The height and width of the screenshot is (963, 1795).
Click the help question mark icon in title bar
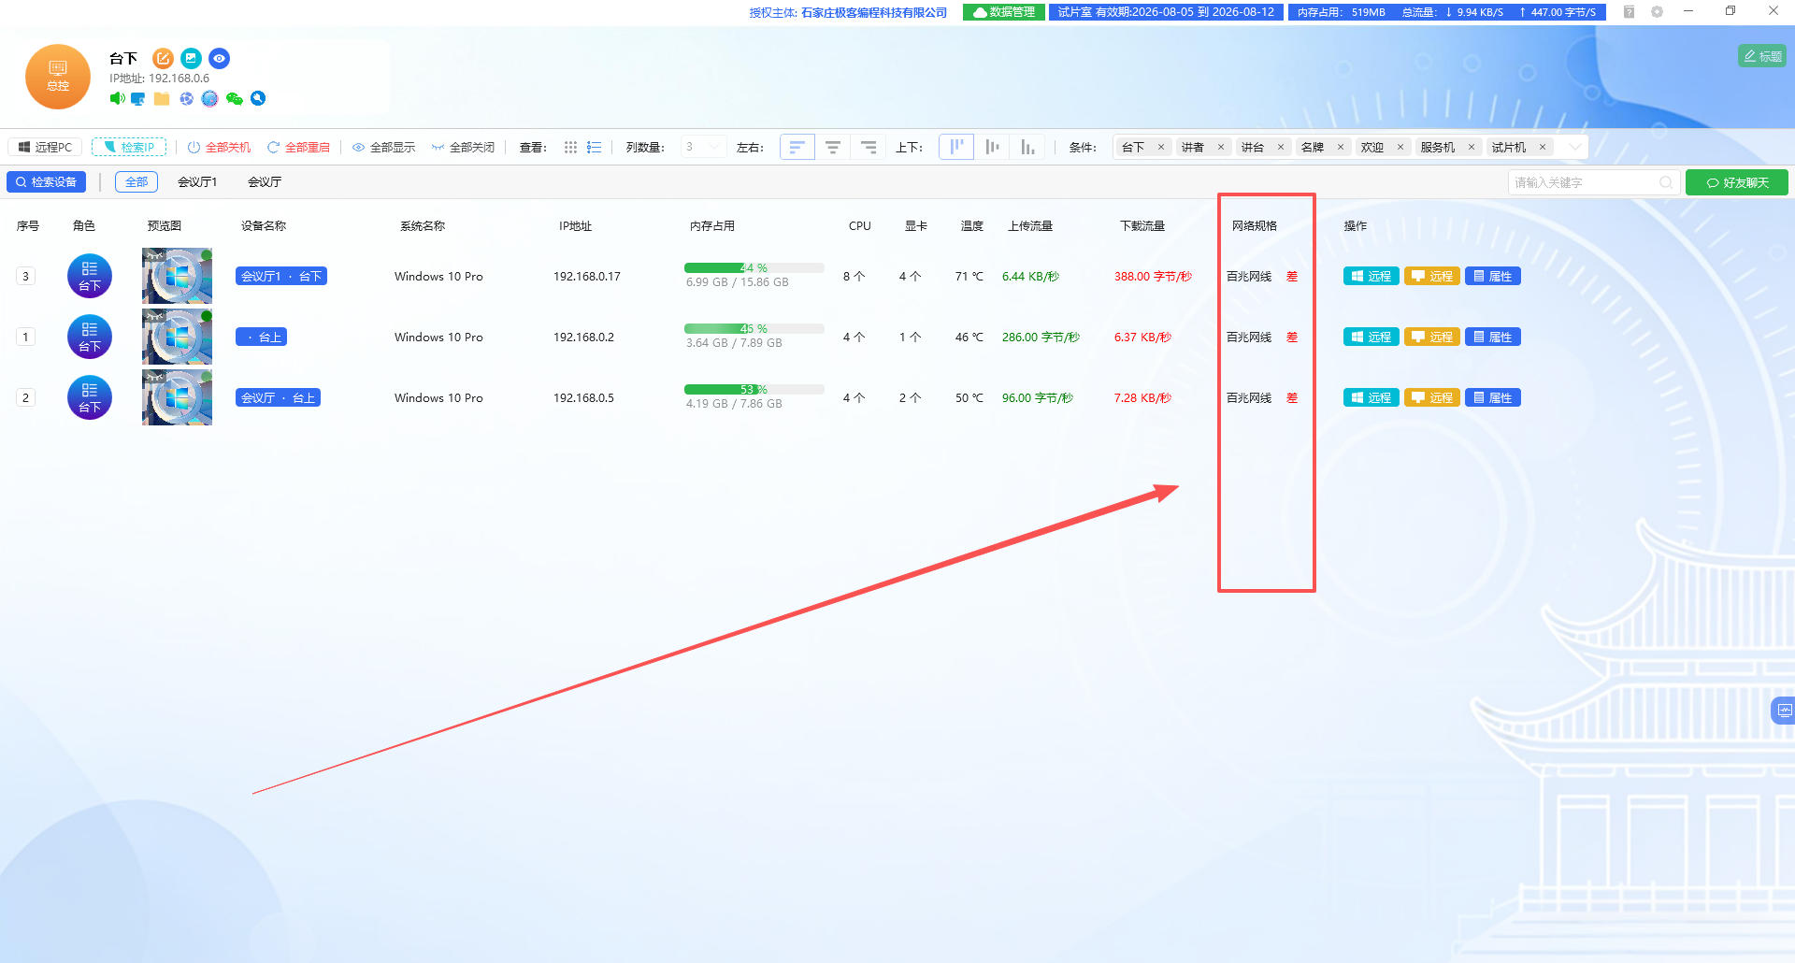pos(1629,12)
